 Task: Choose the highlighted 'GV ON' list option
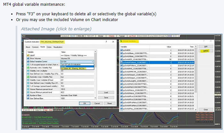pos(77,66)
